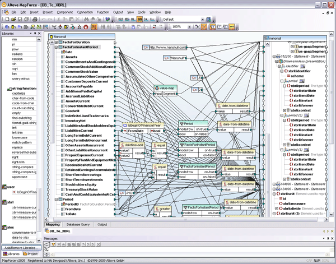Click the Open file folder icon
336x264 pixels.
13,19
